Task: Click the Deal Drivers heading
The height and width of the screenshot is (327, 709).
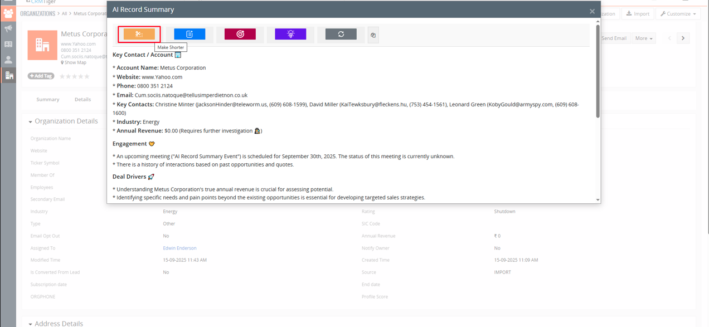Action: click(x=133, y=177)
